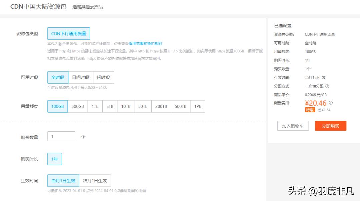The height and width of the screenshot is (201, 360).
Task: Select the 次月1日生效 activation option
Action: coord(95,180)
